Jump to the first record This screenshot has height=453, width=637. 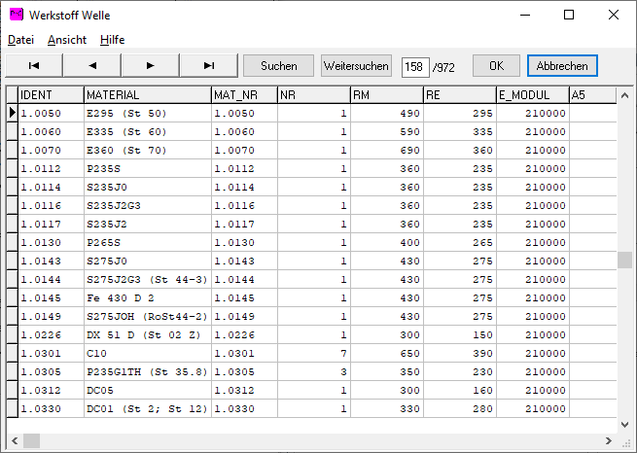pyautogui.click(x=34, y=65)
